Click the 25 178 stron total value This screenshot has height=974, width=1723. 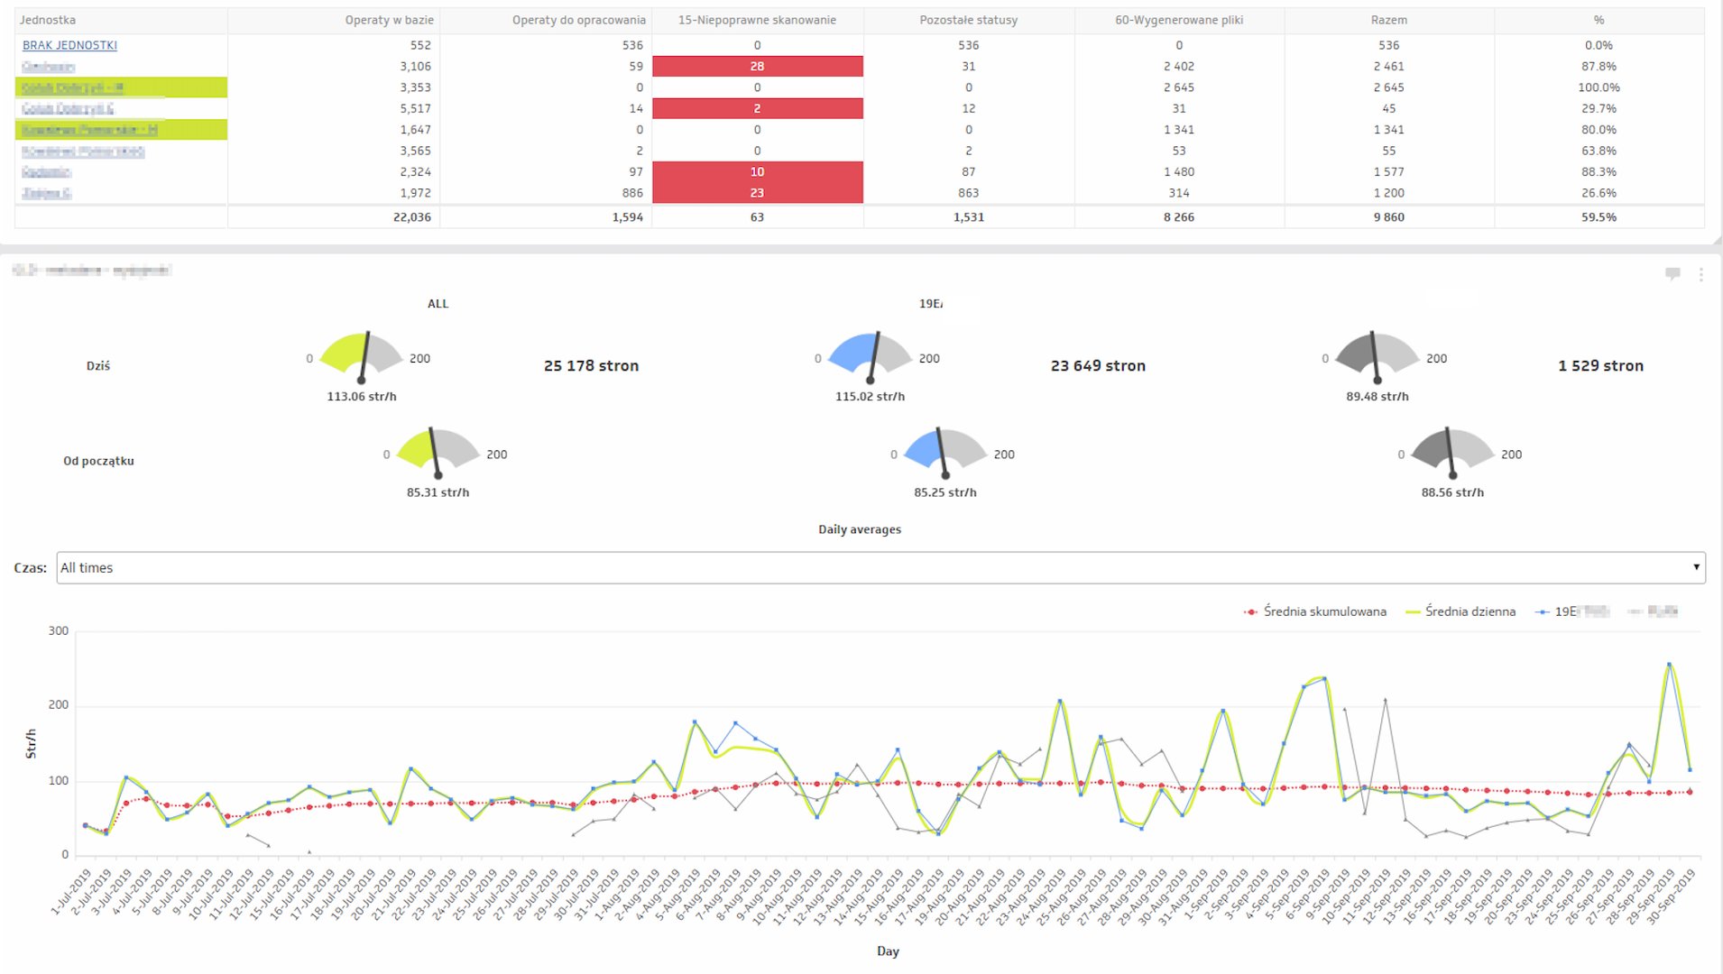coord(591,365)
